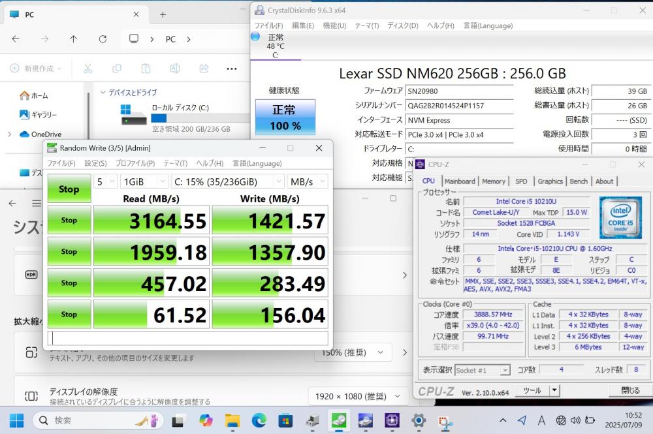This screenshot has height=434, width=653.
Task: Open Explorer's three-dot more options
Action: click(x=232, y=69)
